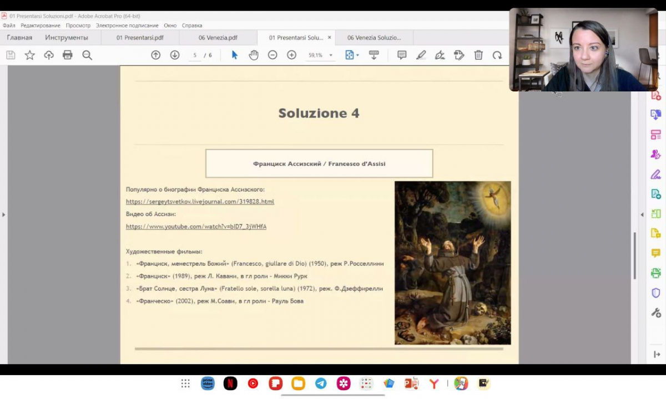
Task: Open the Request Signatures purple tool in sidebar
Action: coord(656,155)
